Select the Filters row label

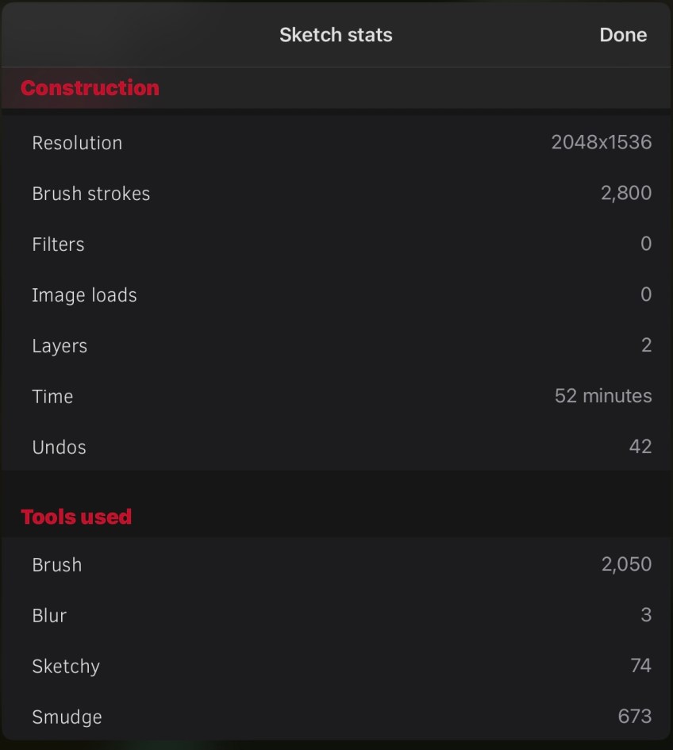pyautogui.click(x=58, y=244)
